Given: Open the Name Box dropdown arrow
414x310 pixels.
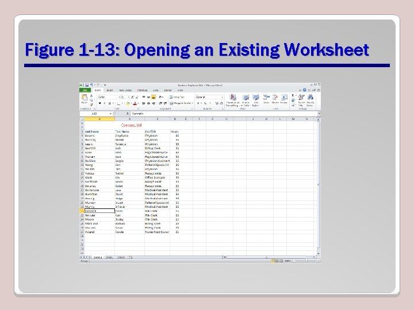Looking at the screenshot, I should coord(110,114).
